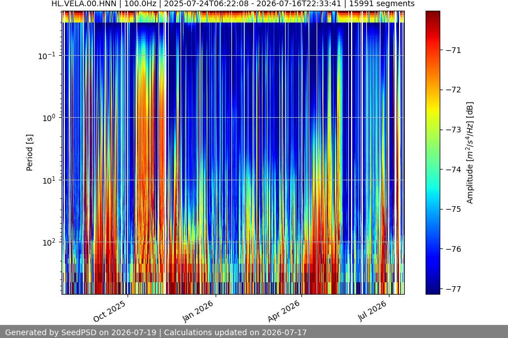The width and height of the screenshot is (508, 338).
Task: Click the -72 colorbar tick label
Action: click(454, 90)
